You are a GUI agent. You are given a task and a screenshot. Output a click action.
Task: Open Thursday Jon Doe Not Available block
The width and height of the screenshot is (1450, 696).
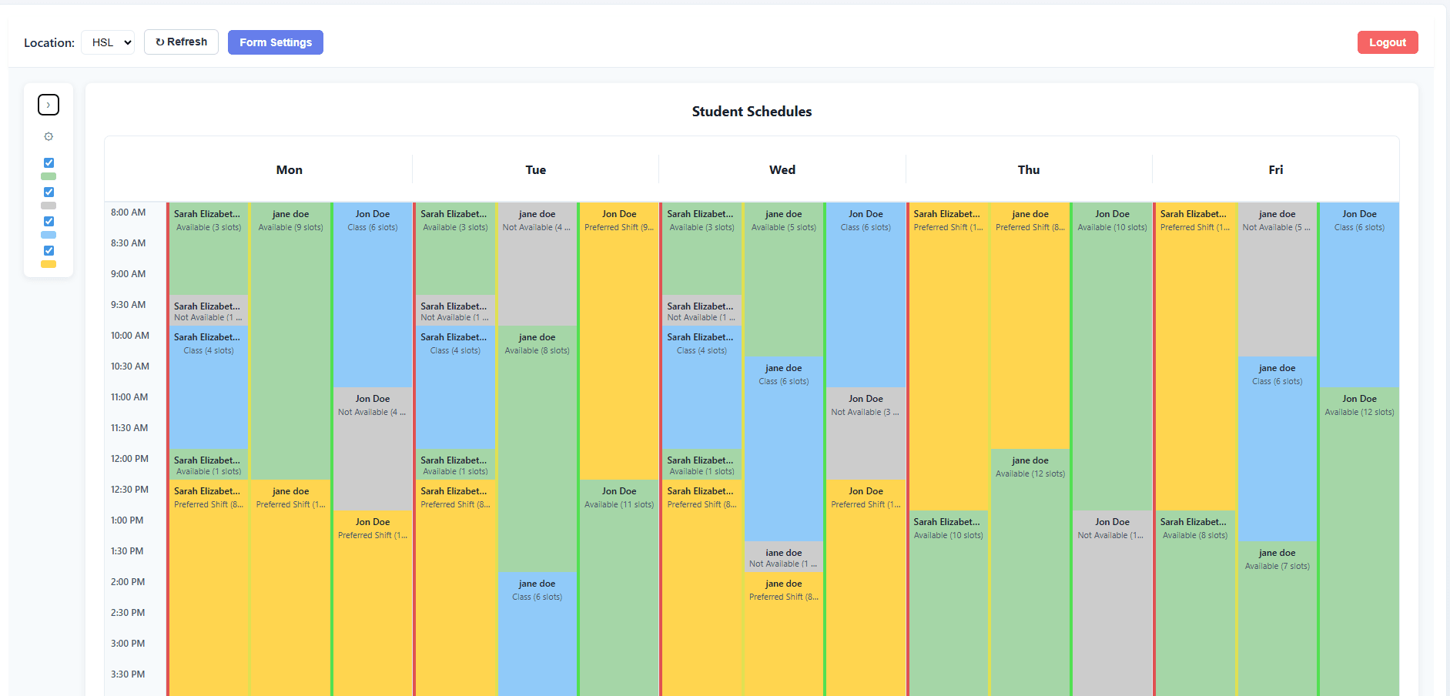pyautogui.click(x=1113, y=604)
